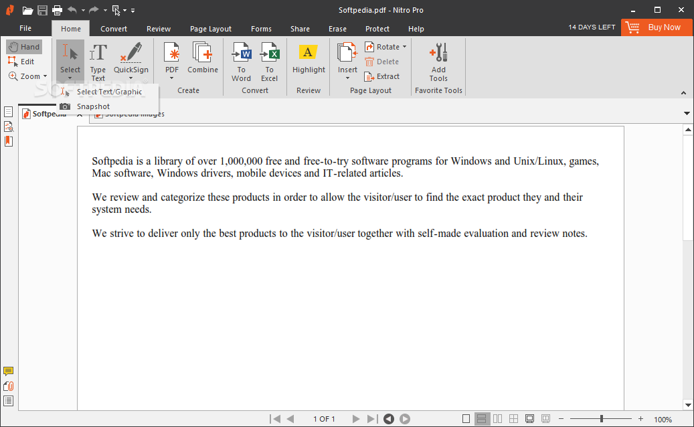
Task: Expand the QuickSign dropdown
Action: click(x=131, y=78)
